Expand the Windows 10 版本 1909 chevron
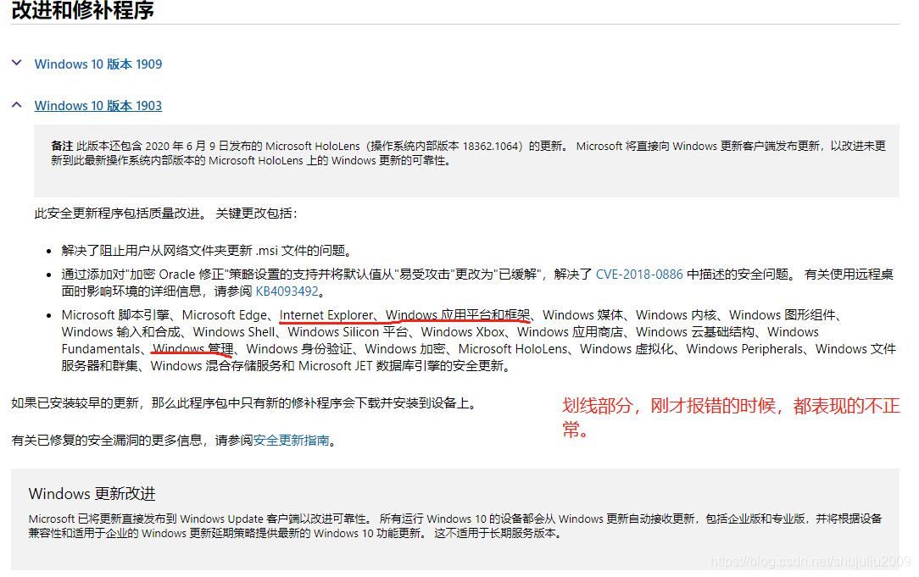Screen dimensions: 919x577 (x=17, y=63)
